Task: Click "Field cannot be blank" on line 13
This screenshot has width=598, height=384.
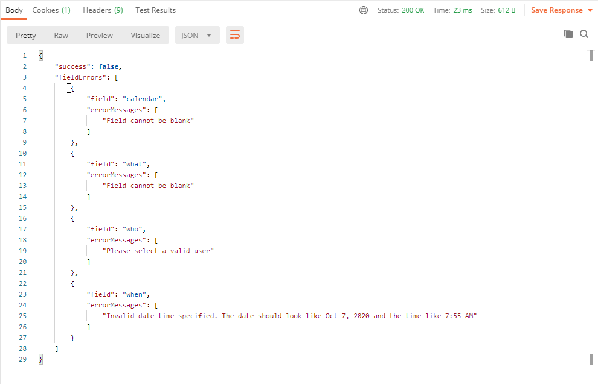Action: click(148, 186)
